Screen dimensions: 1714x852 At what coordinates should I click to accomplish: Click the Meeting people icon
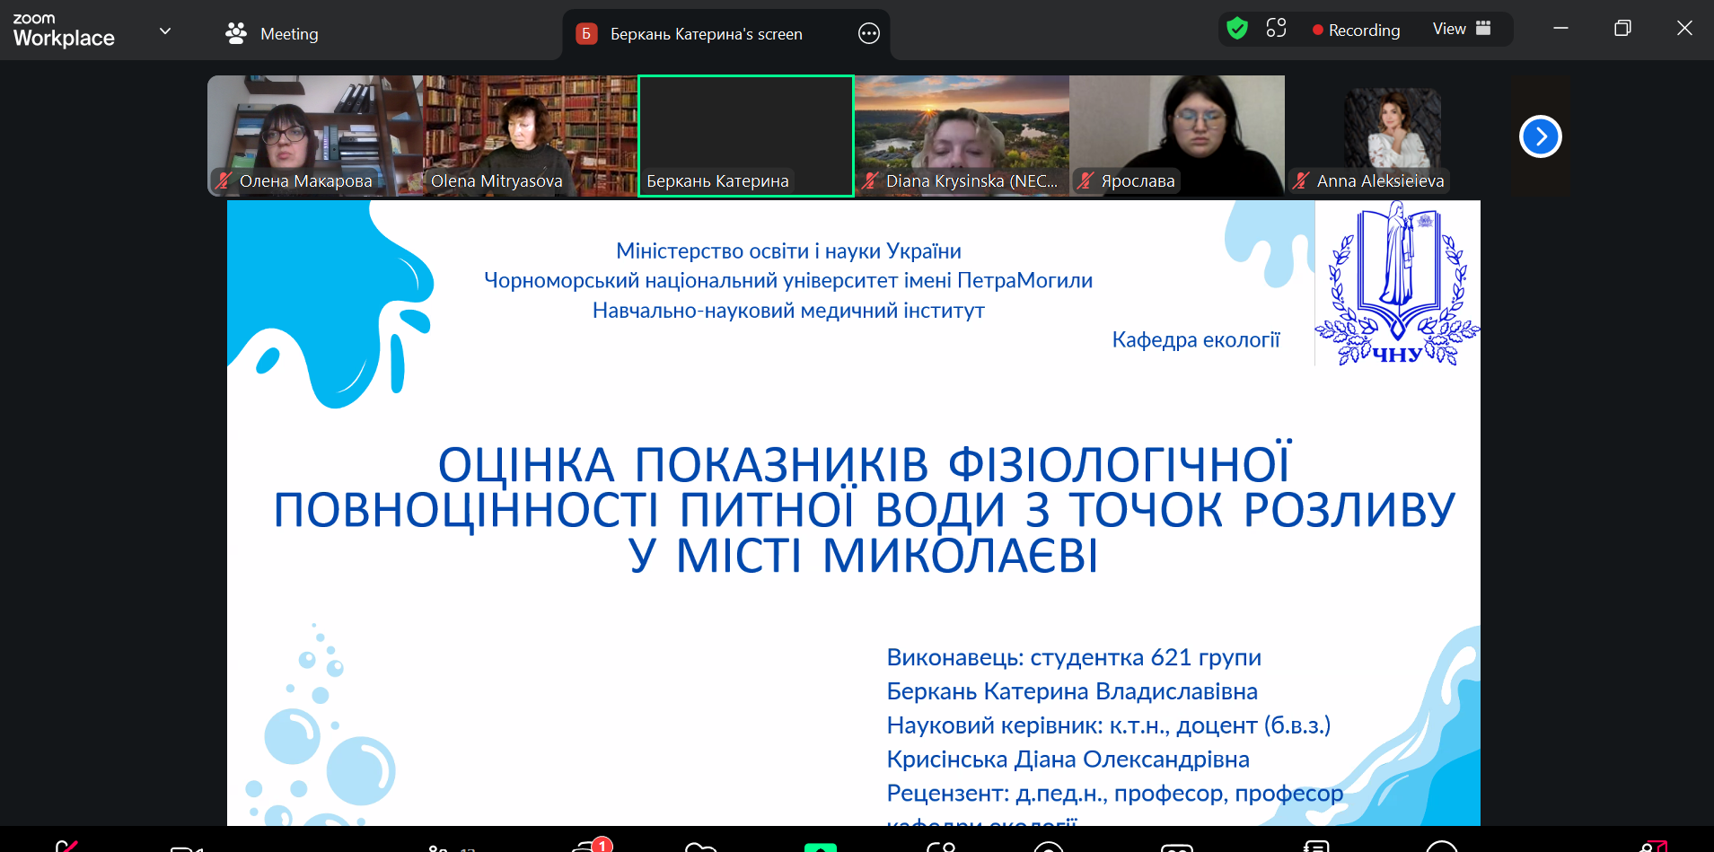coord(236,34)
